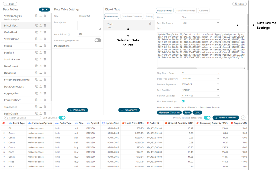Image resolution: width=277 pixels, height=171 pixels.
Task: Expand the dropdown arrow beside the plus button
Action: [x=47, y=9]
